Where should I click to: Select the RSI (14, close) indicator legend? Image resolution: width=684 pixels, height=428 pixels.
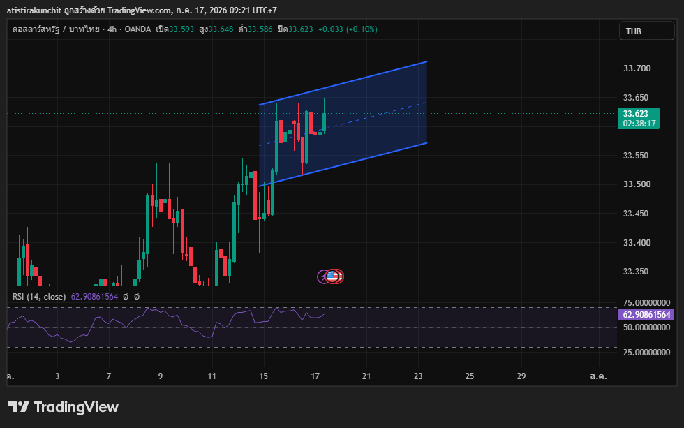point(39,297)
